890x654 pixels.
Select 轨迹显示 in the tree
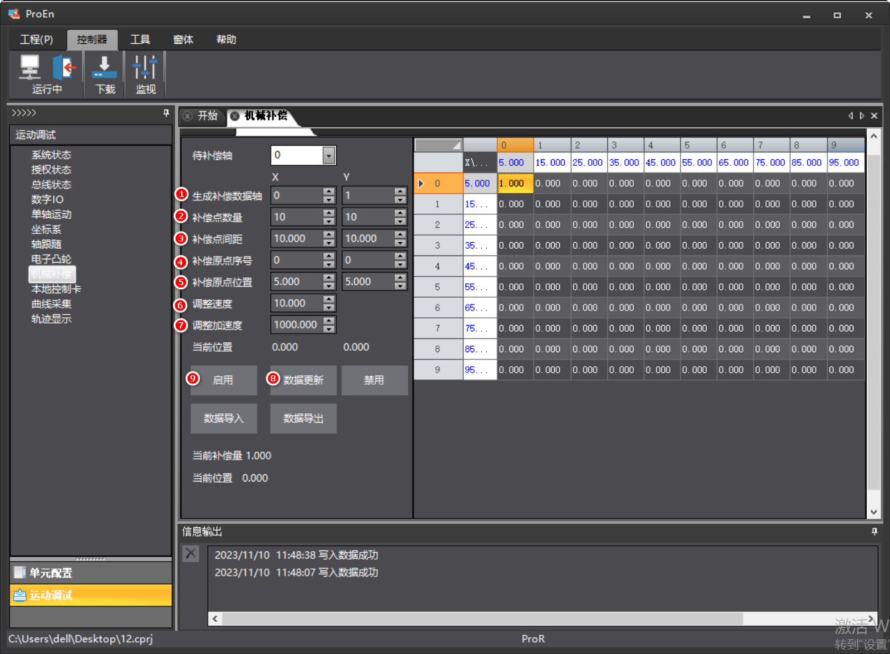(51, 319)
